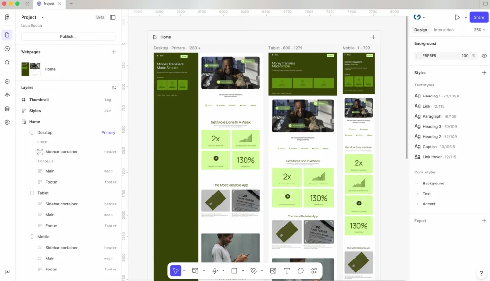
Task: Click the image insert tool
Action: pos(273,270)
